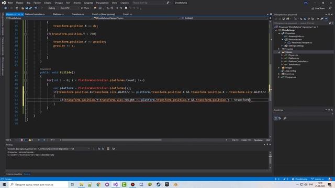Open Chrome from the taskbar

click(98, 184)
